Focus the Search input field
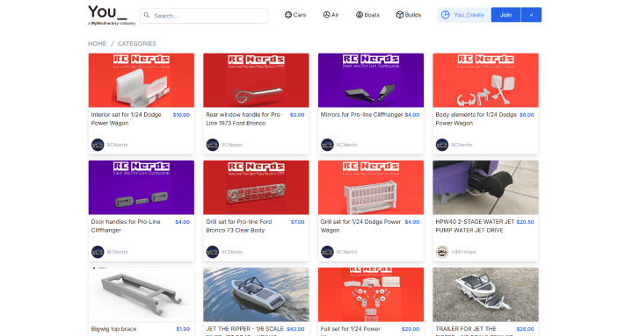625x336 pixels. coord(204,16)
